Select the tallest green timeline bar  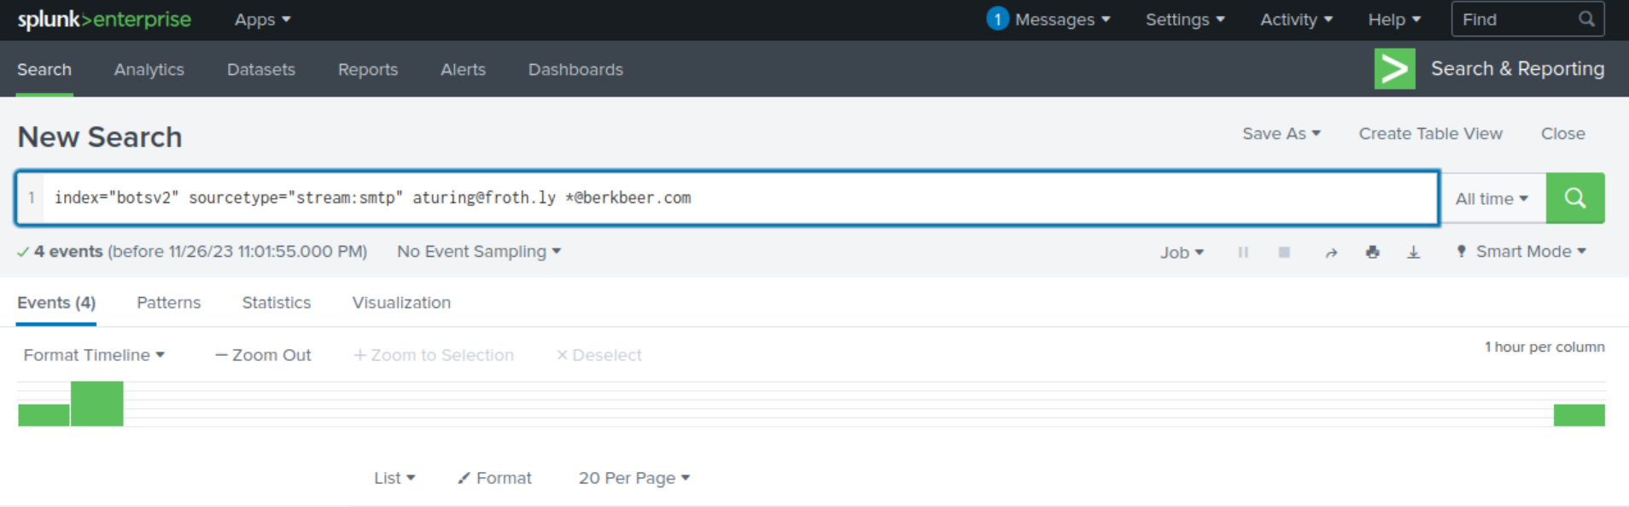[x=96, y=404]
